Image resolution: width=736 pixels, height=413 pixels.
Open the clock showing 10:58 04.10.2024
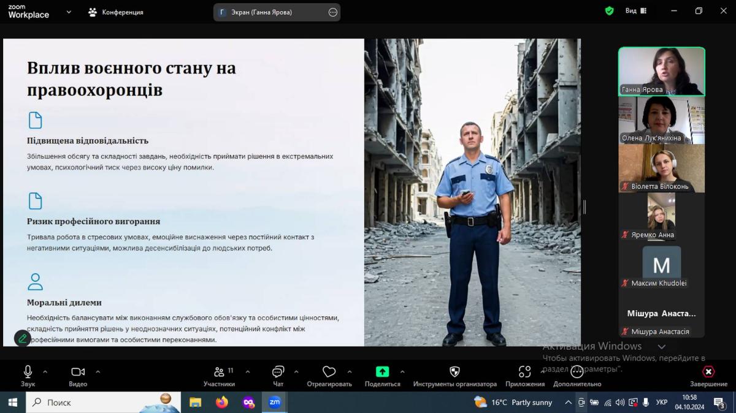[689, 403]
